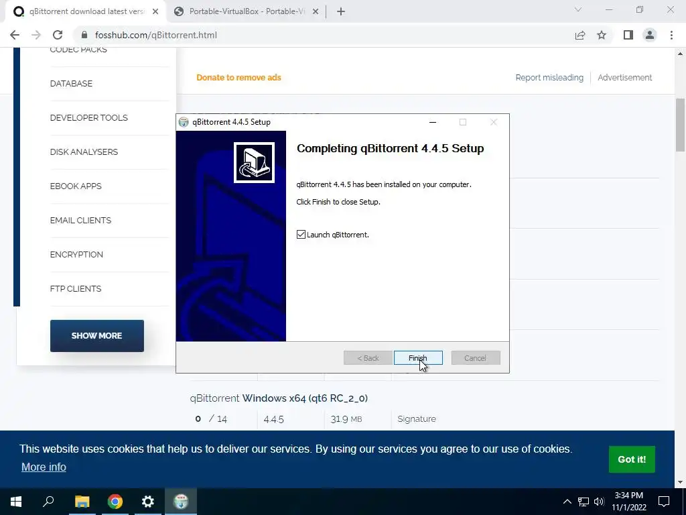Click the address bar URL
Screen dimensions: 686x515
point(155,35)
